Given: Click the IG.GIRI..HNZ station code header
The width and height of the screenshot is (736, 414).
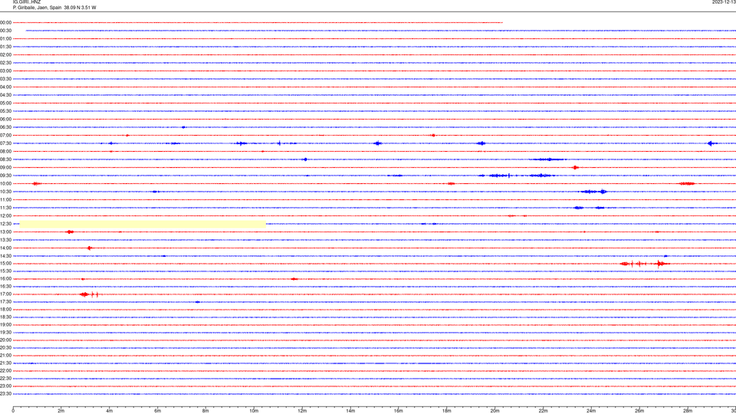Looking at the screenshot, I should click(x=27, y=2).
